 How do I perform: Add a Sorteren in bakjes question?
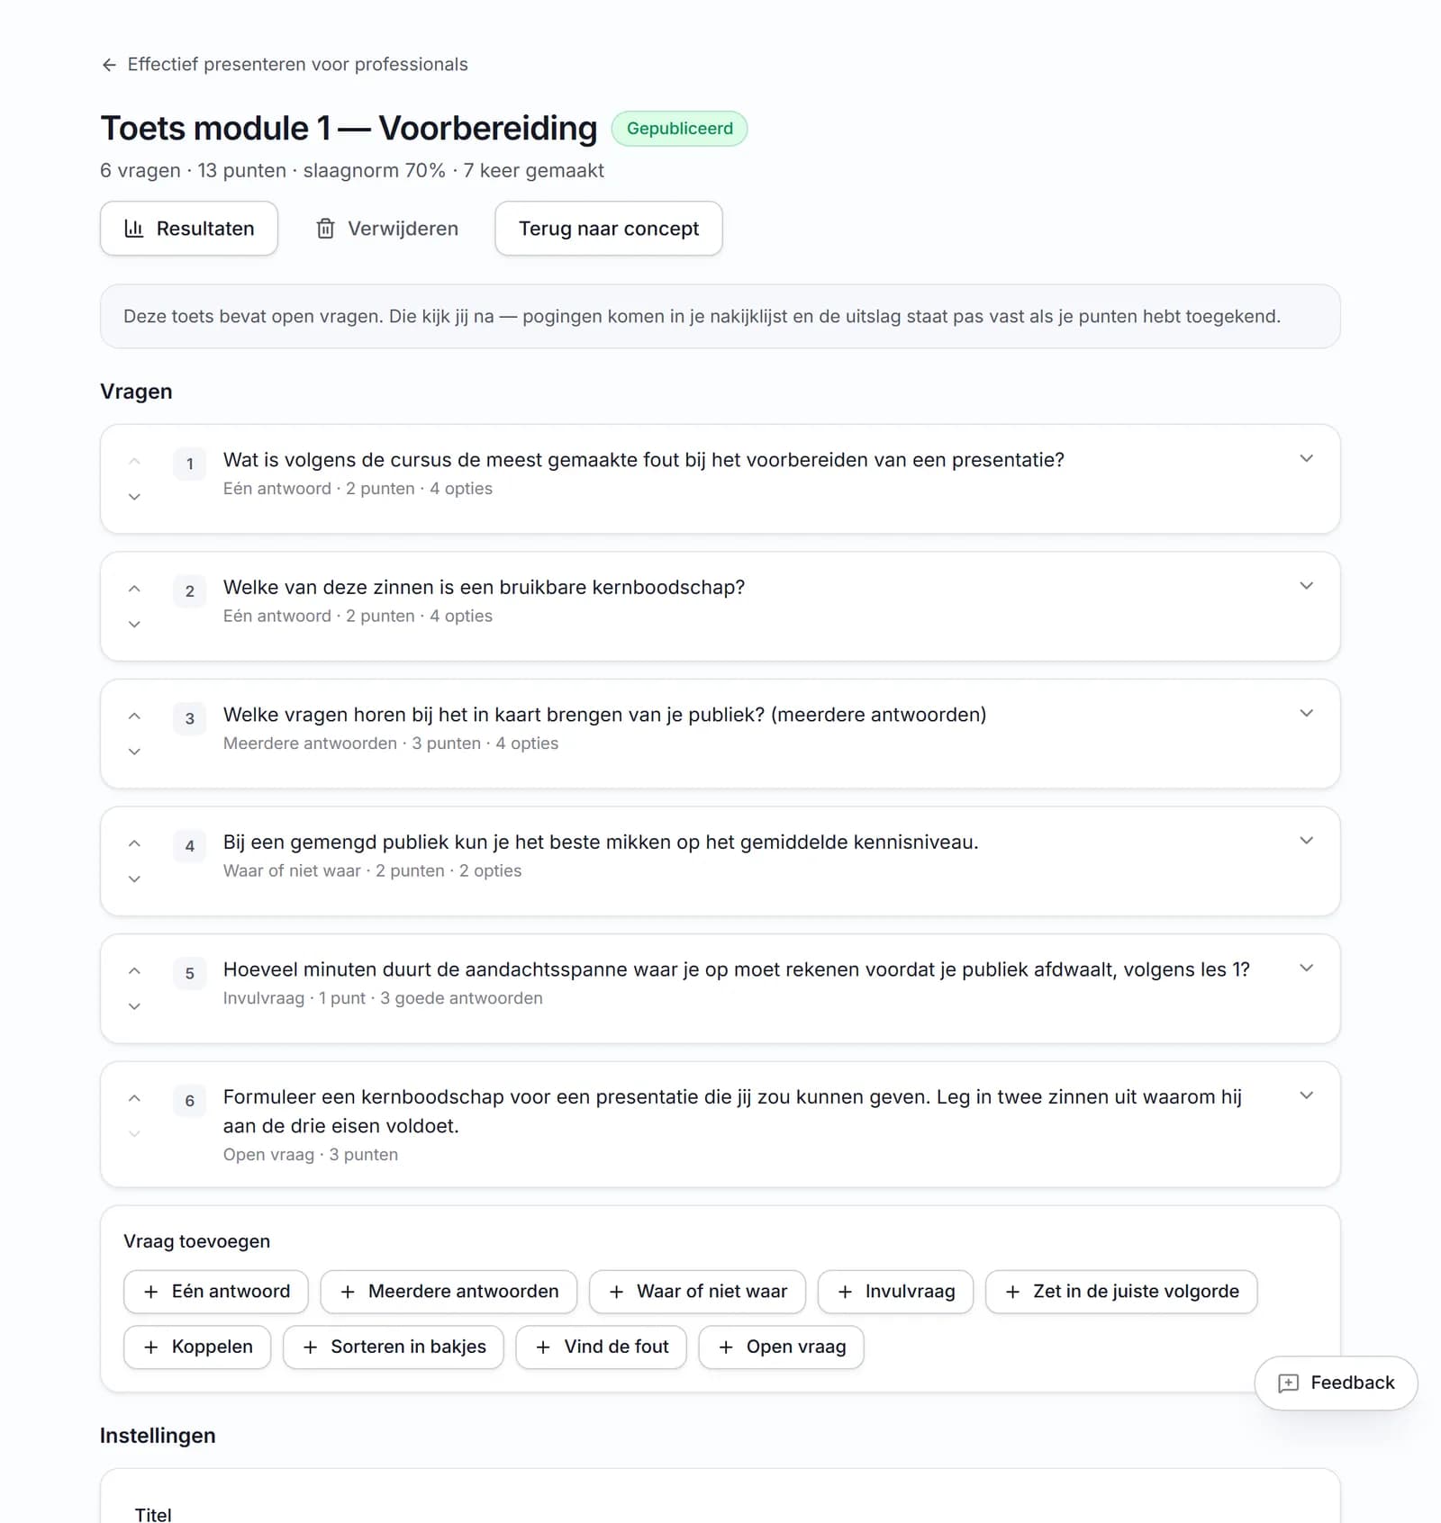(394, 1347)
